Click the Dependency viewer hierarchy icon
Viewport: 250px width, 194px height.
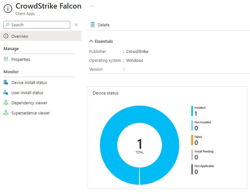tap(6, 103)
